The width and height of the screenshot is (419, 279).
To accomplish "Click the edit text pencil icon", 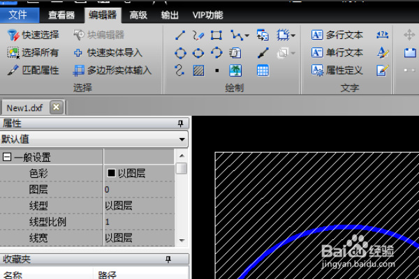I will (x=383, y=70).
